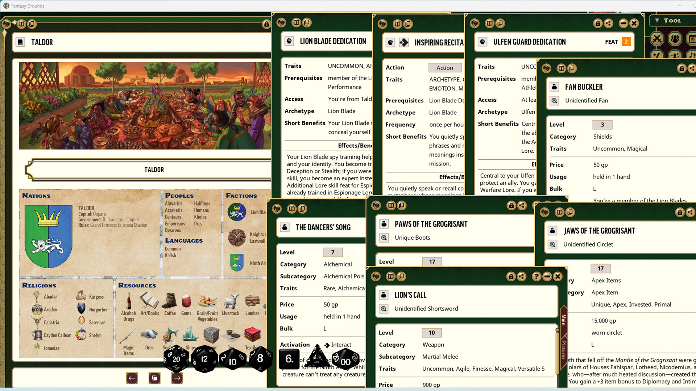Click the help question mark on Lion's Call window
The width and height of the screenshot is (696, 391).
pos(535,276)
